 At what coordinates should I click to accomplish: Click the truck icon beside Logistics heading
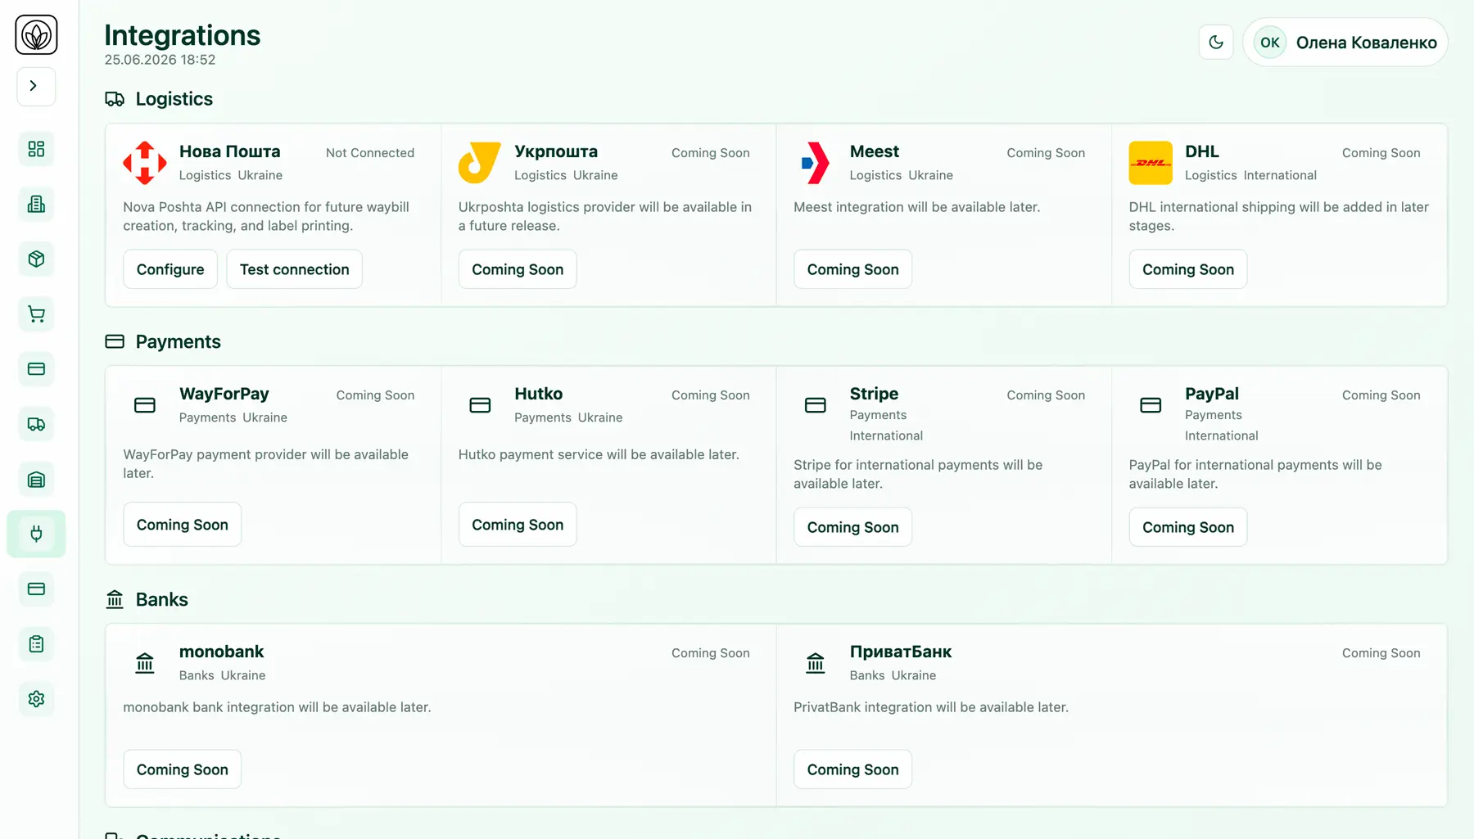click(x=115, y=99)
